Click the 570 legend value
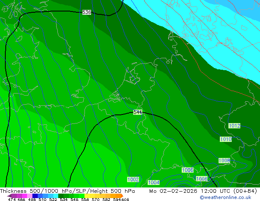The width and height of the screenshot is (260, 201). [x=96, y=199]
